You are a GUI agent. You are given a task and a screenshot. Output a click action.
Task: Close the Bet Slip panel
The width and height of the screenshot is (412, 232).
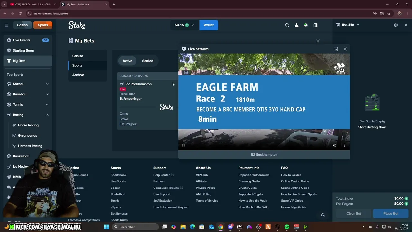[x=406, y=25]
